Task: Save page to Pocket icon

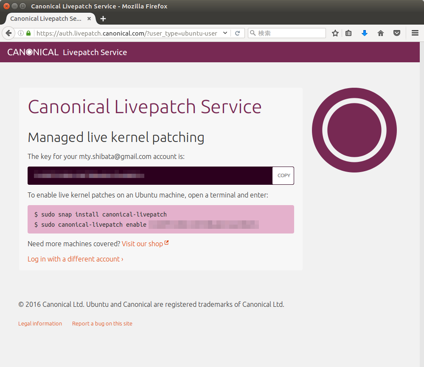Action: [397, 33]
